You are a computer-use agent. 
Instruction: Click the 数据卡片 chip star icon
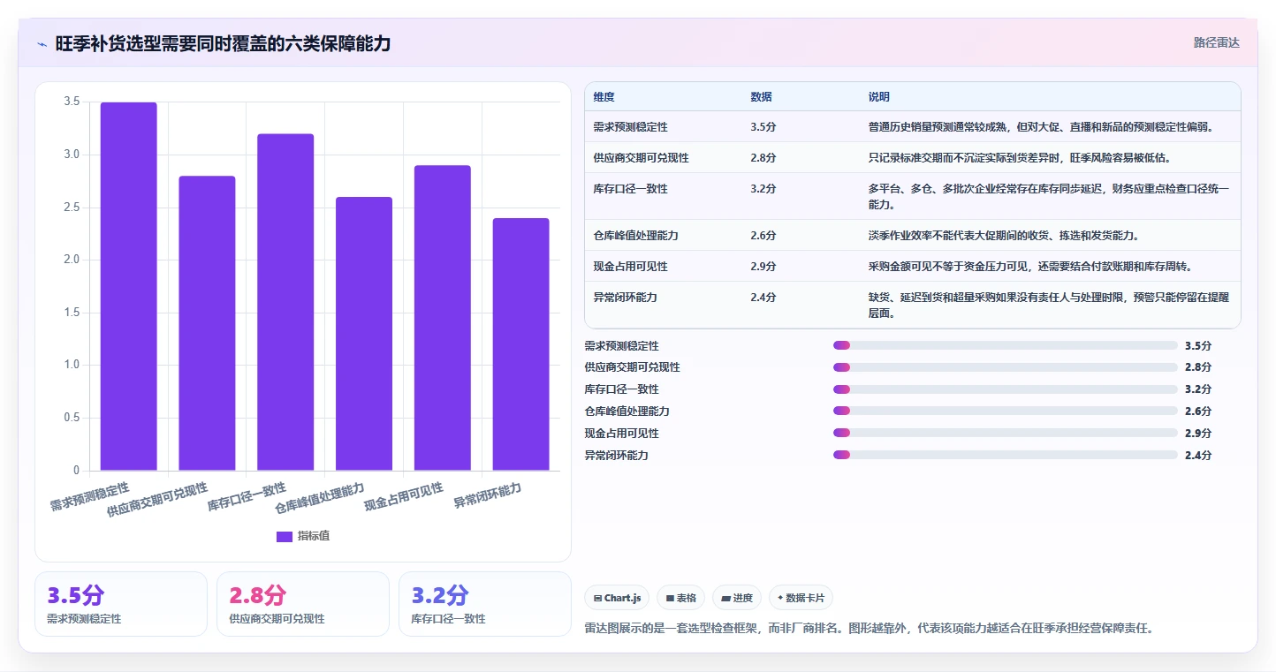click(780, 598)
